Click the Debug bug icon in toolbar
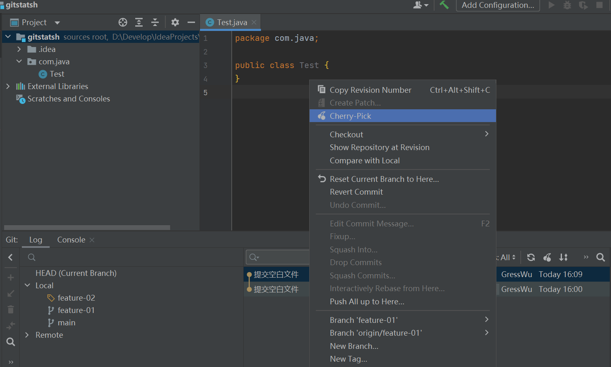The height and width of the screenshot is (367, 611). (x=567, y=5)
